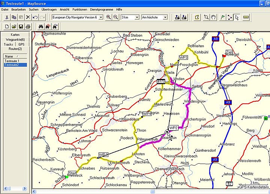
Task: Select Testroute 1 in the routes list
Action: 12,61
